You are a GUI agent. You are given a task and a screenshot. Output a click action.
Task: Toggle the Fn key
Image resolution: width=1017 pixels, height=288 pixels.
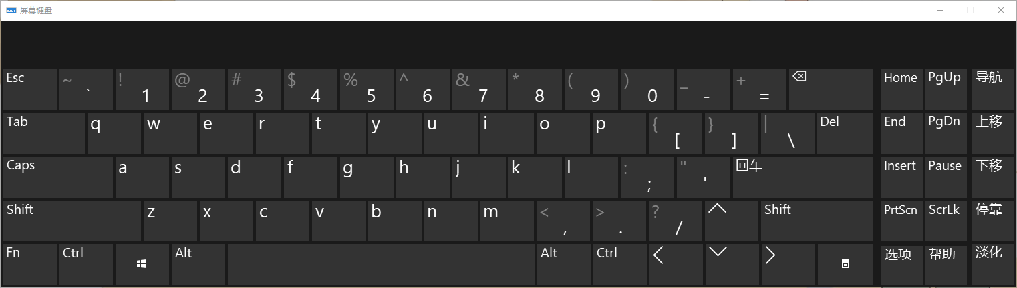click(x=30, y=264)
